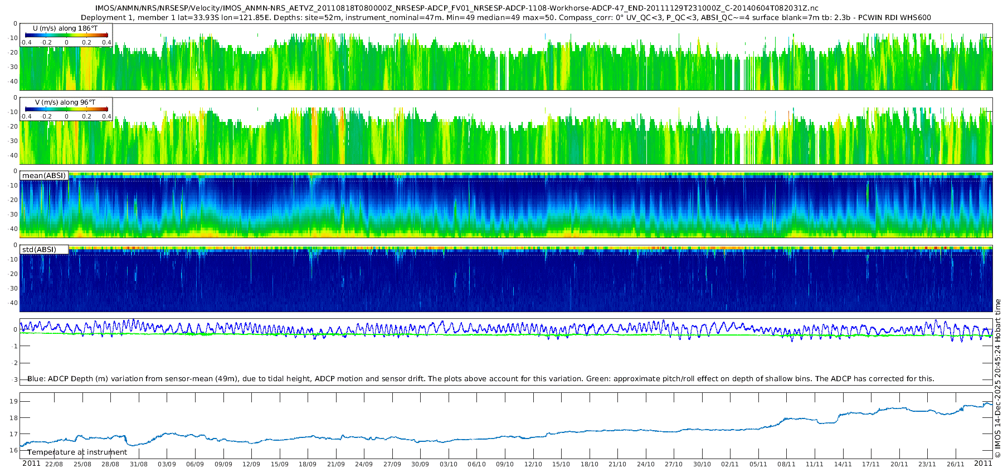Click the 24/09 date tick label
1003x473 pixels.
point(364,464)
